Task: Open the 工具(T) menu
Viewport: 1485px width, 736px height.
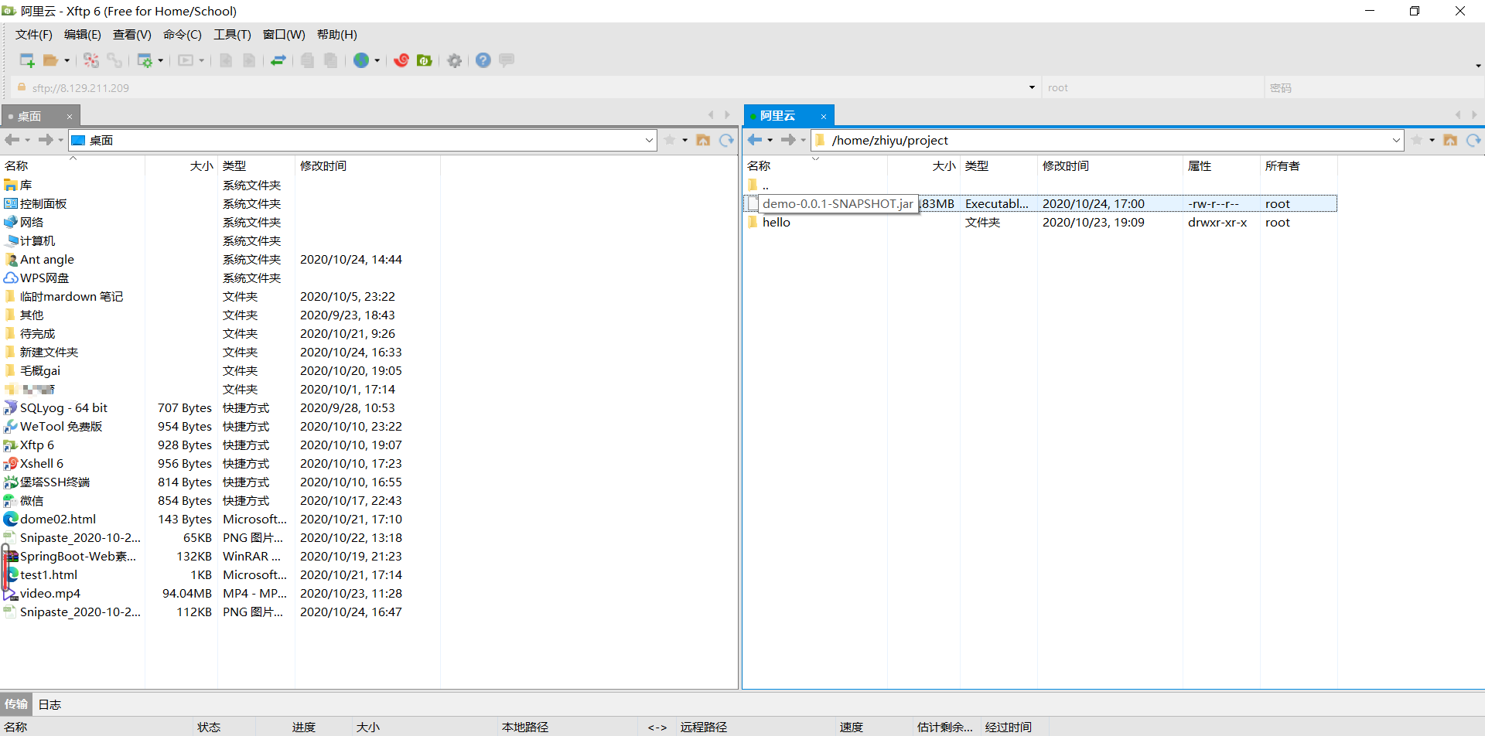Action: point(233,35)
